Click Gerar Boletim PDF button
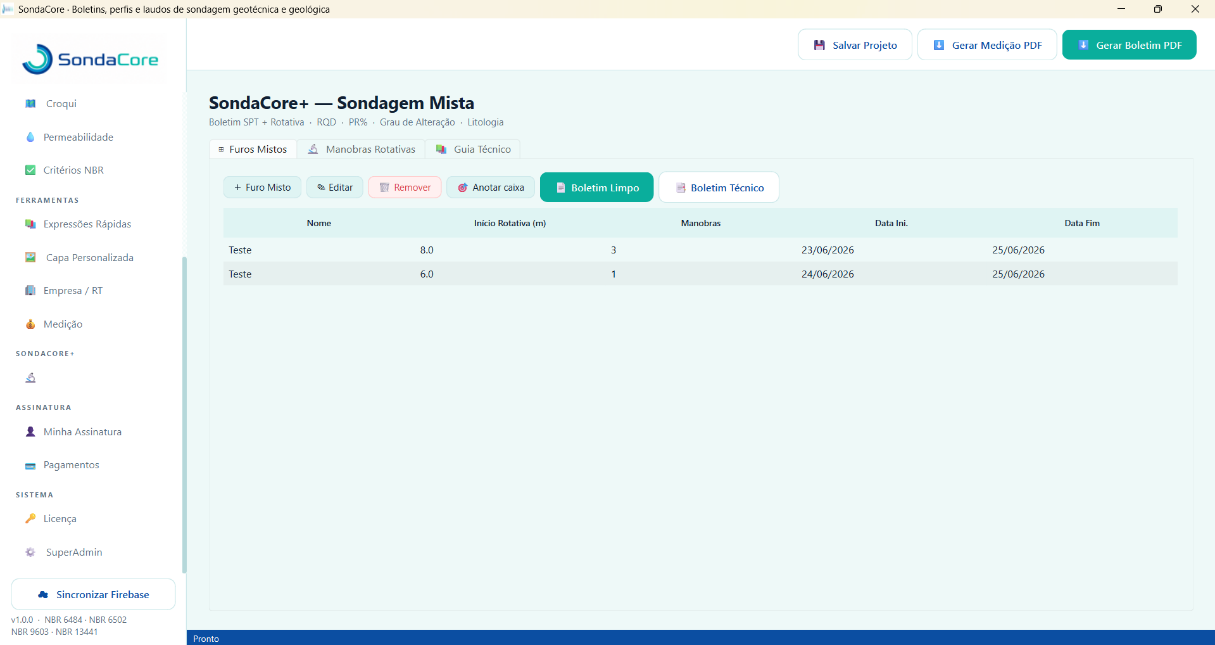The height and width of the screenshot is (645, 1215). [x=1130, y=45]
